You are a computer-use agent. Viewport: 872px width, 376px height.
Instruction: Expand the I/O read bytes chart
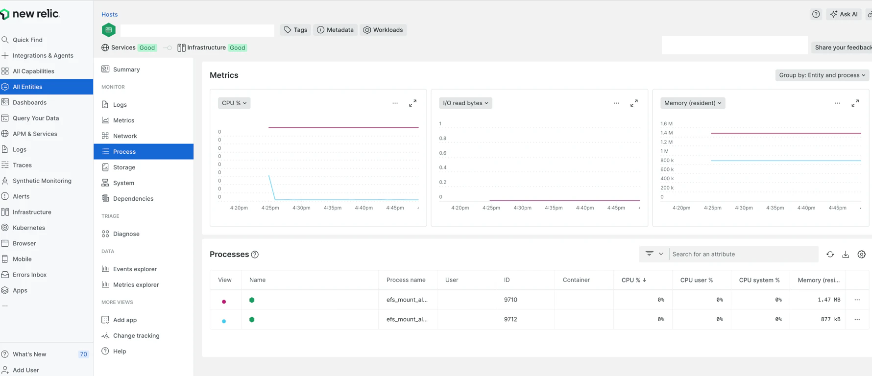634,103
